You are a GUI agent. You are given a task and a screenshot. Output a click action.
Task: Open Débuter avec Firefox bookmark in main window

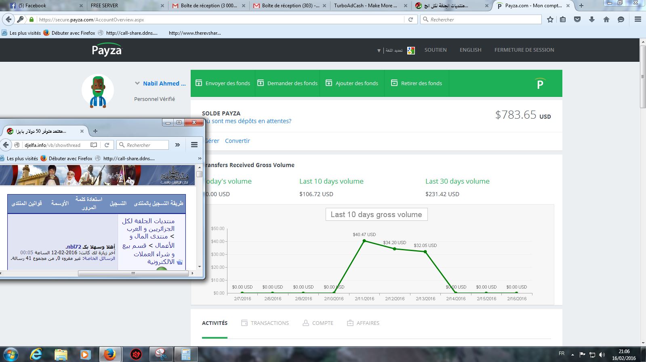pos(69,33)
